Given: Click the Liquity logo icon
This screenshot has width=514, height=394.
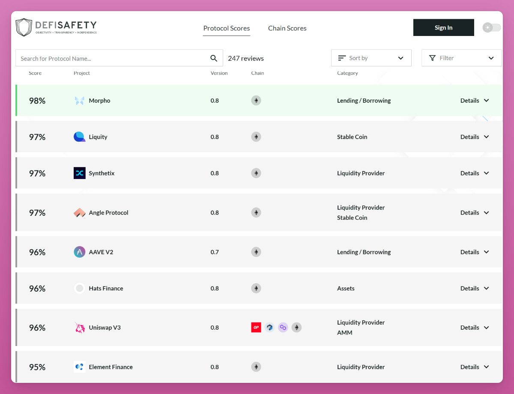Looking at the screenshot, I should pyautogui.click(x=80, y=137).
